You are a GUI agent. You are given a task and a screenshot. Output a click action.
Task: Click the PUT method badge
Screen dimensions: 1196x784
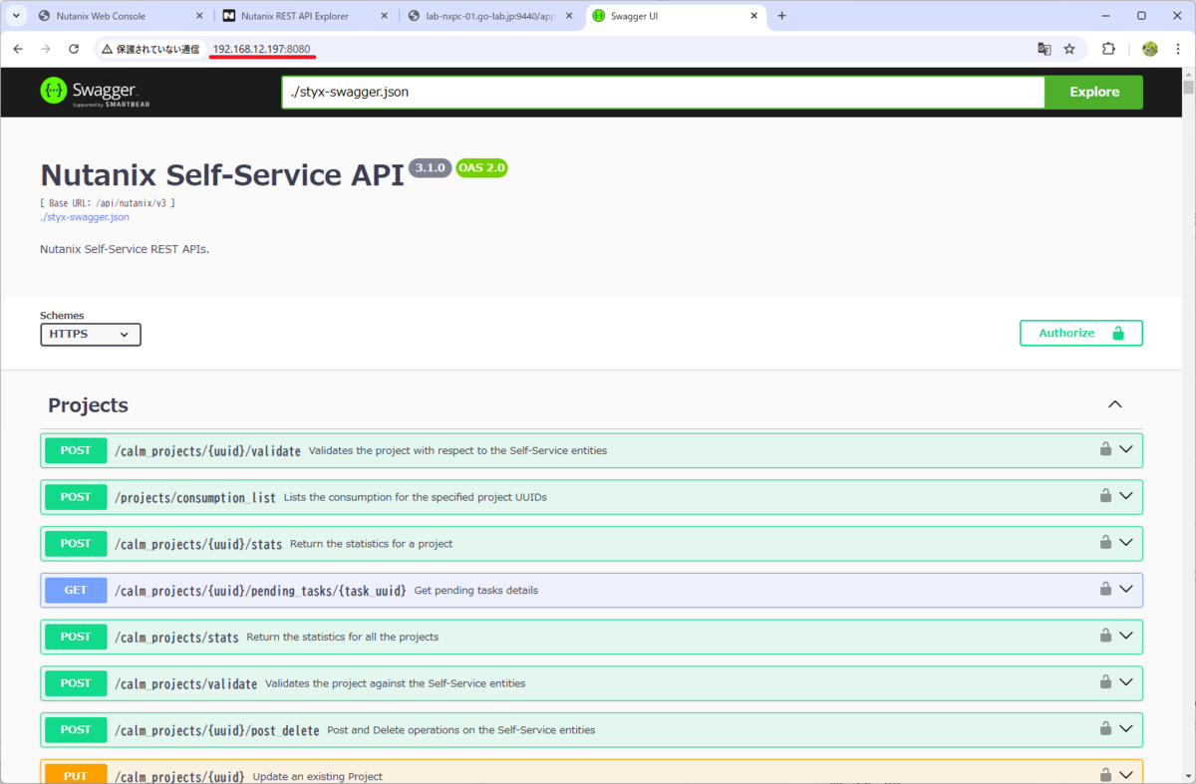click(76, 775)
